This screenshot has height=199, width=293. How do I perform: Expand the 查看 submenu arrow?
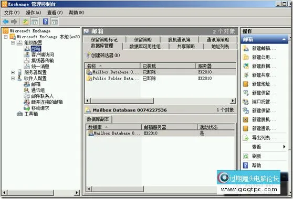click(x=284, y=147)
